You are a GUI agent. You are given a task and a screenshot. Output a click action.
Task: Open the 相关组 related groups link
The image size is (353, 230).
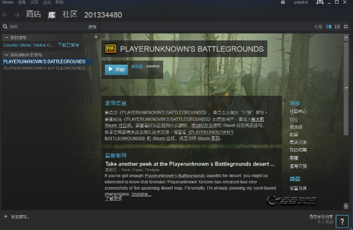coord(296,127)
